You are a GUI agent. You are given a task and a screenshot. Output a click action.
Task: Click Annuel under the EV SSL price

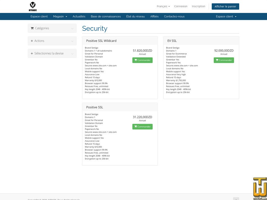[x=224, y=54]
